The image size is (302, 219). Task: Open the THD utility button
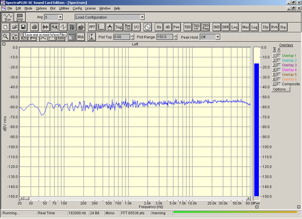[187, 27]
